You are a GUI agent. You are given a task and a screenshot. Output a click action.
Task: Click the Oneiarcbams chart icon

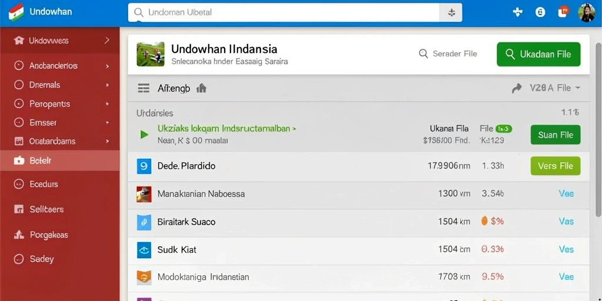tap(19, 141)
